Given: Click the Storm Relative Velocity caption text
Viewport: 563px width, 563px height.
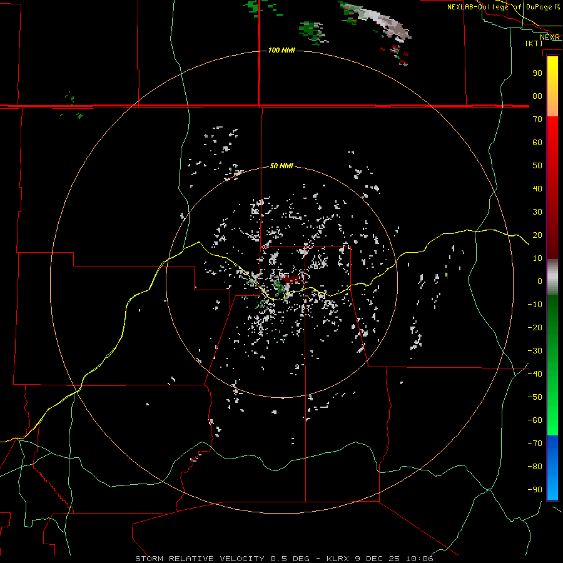Looking at the screenshot, I should click(x=284, y=559).
